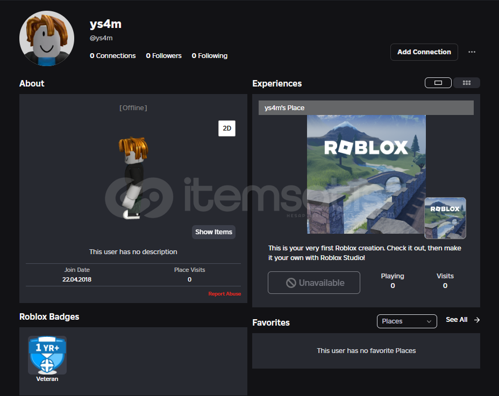Open ys4m's Place title bar
The width and height of the screenshot is (499, 396).
[366, 108]
